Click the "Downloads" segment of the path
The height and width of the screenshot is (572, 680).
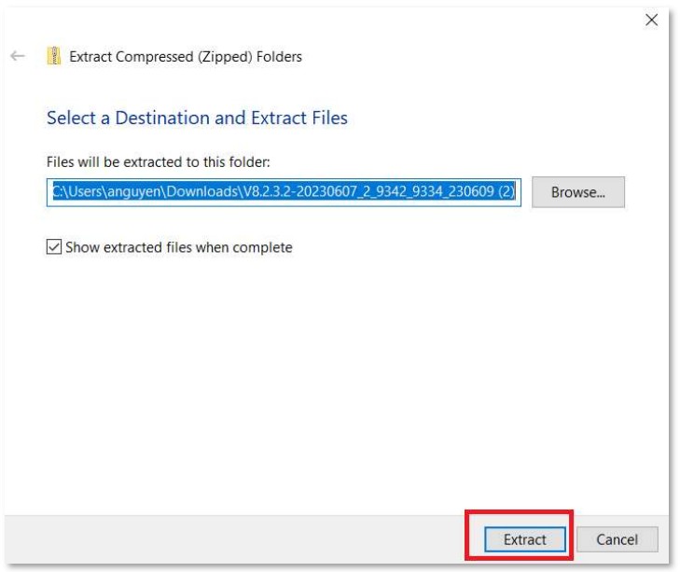213,192
